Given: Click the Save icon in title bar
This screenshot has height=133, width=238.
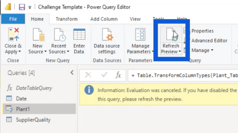Looking at the screenshot, I should 22,7.
